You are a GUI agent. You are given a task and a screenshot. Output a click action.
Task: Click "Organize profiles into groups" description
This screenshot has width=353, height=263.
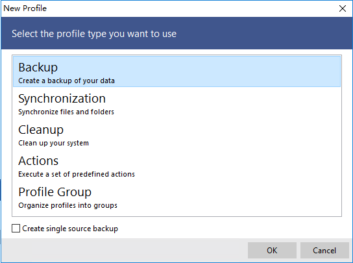[x=67, y=205]
